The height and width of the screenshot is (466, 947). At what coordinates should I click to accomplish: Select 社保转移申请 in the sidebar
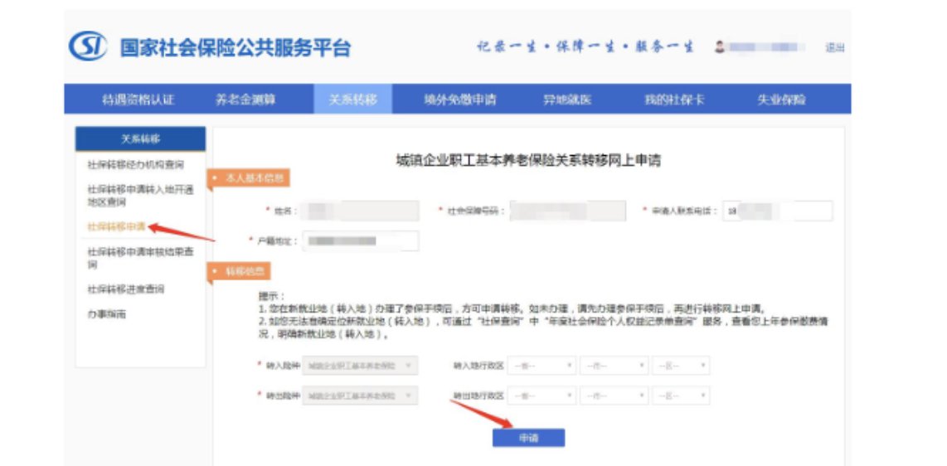coord(117,227)
